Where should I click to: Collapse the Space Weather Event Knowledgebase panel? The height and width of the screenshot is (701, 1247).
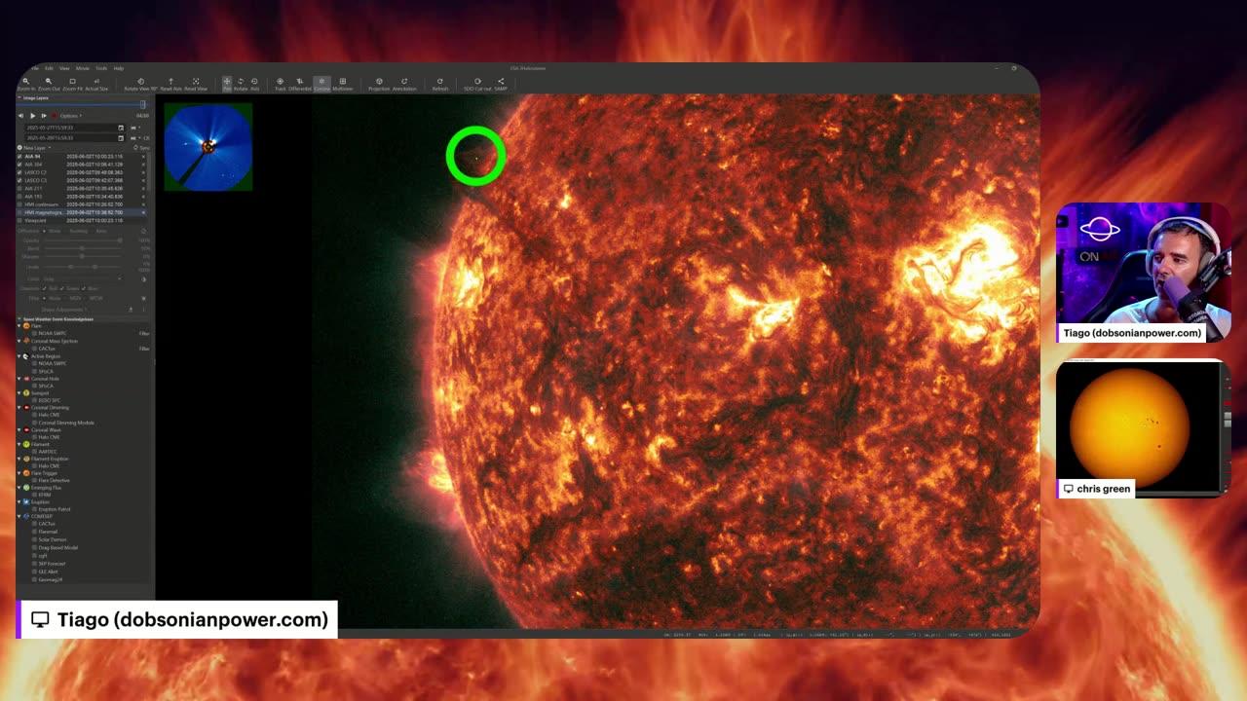(x=19, y=318)
